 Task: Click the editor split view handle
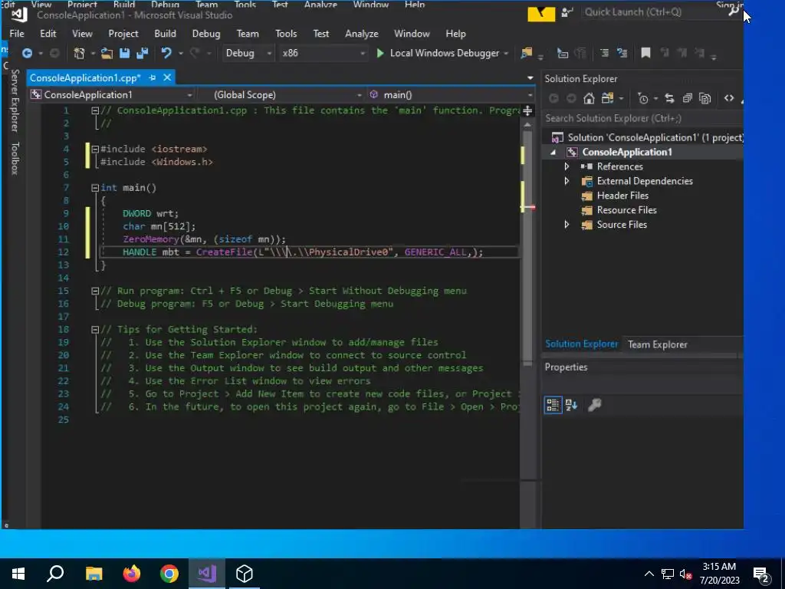pyautogui.click(x=527, y=110)
